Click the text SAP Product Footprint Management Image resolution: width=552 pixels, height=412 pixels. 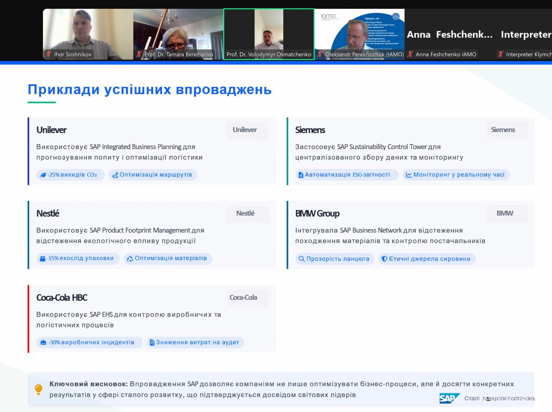click(140, 231)
